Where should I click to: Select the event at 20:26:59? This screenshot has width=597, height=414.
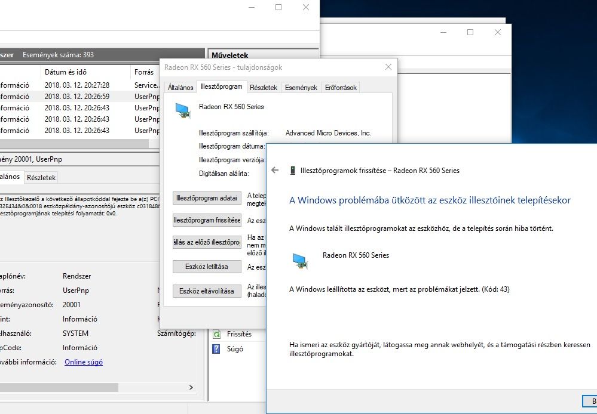pyautogui.click(x=79, y=97)
